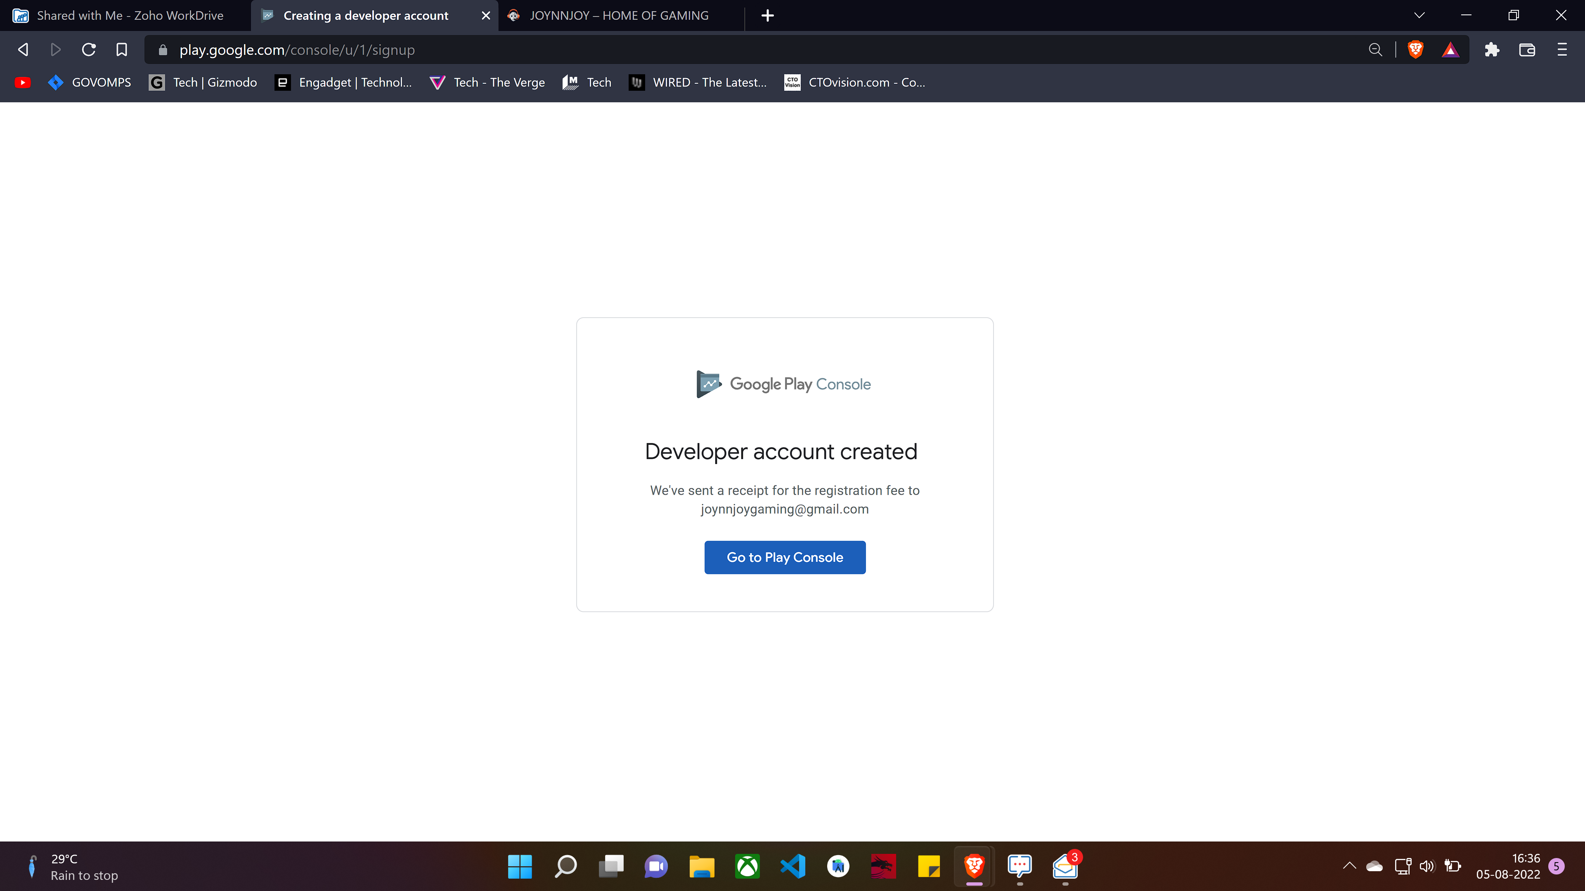Expand the tab search dropdown arrow
The width and height of the screenshot is (1585, 891).
[x=1419, y=15]
